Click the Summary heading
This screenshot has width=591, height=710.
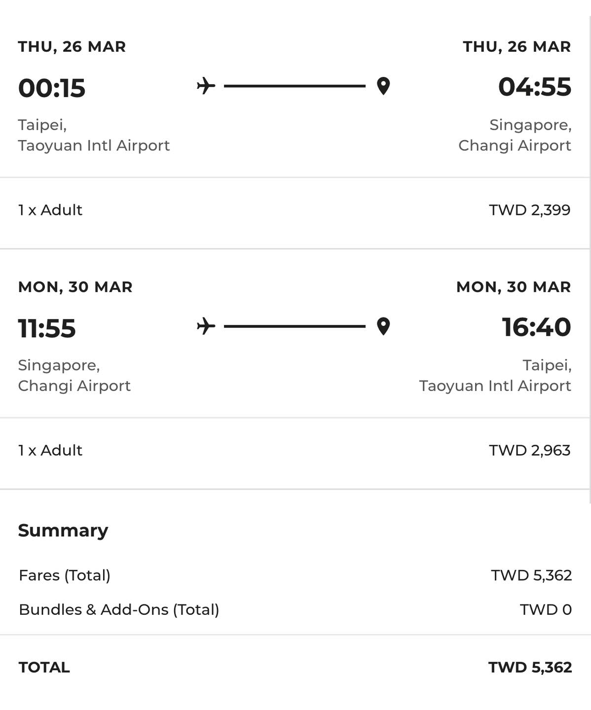coord(63,531)
